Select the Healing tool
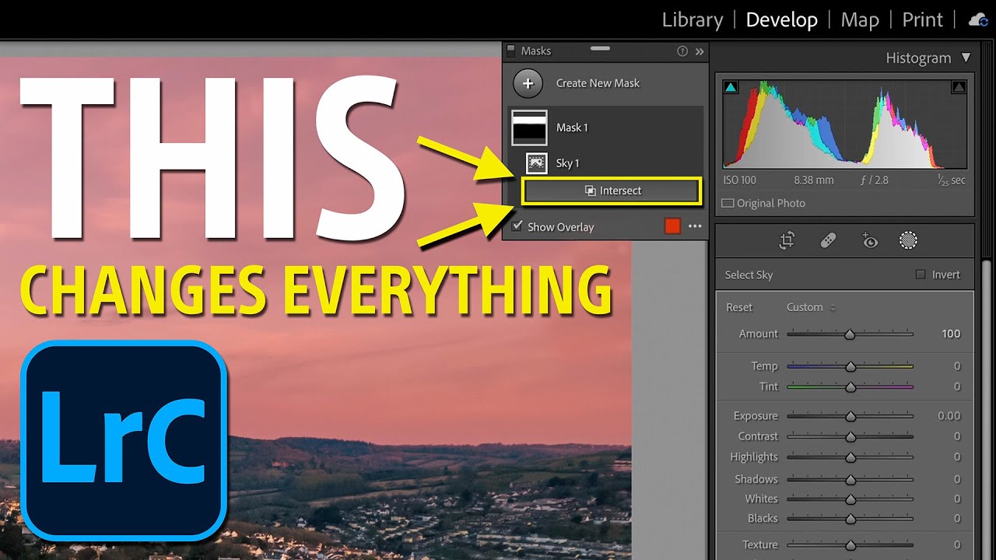Viewport: 996px width, 560px height. click(x=829, y=241)
